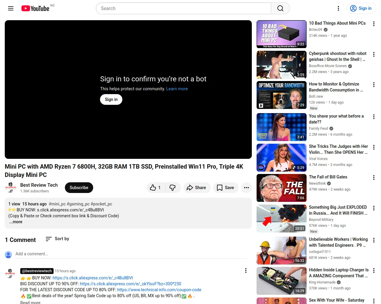Open options for Bandwidth Consumption video
The image size is (381, 304).
[374, 85]
